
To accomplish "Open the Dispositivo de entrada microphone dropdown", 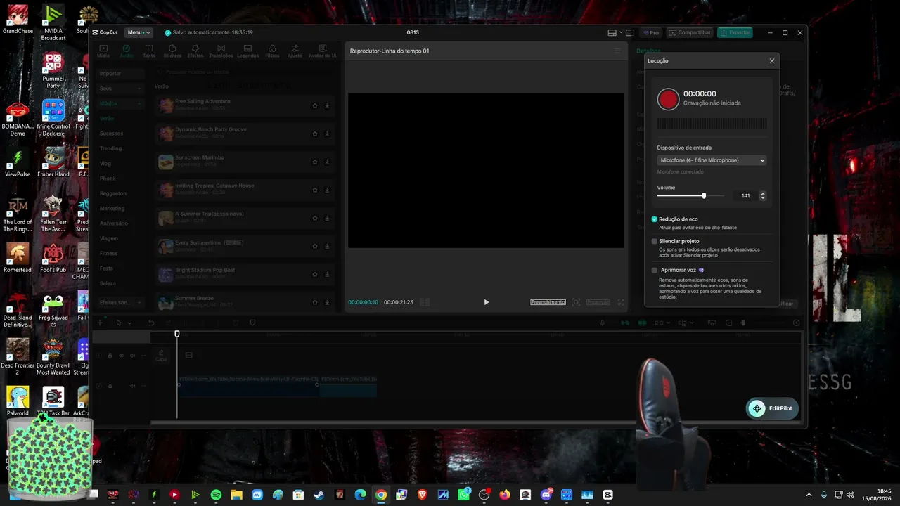I will pyautogui.click(x=712, y=160).
